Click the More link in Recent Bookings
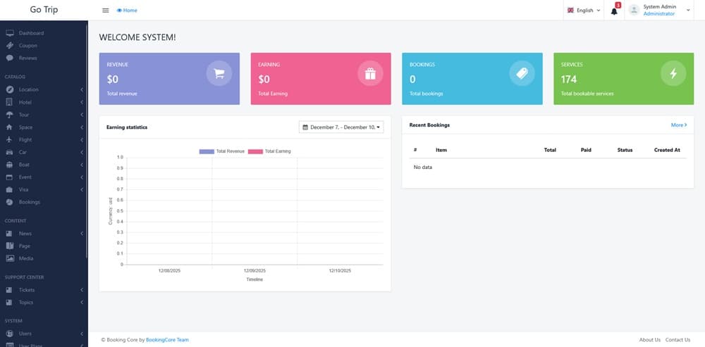 [678, 125]
